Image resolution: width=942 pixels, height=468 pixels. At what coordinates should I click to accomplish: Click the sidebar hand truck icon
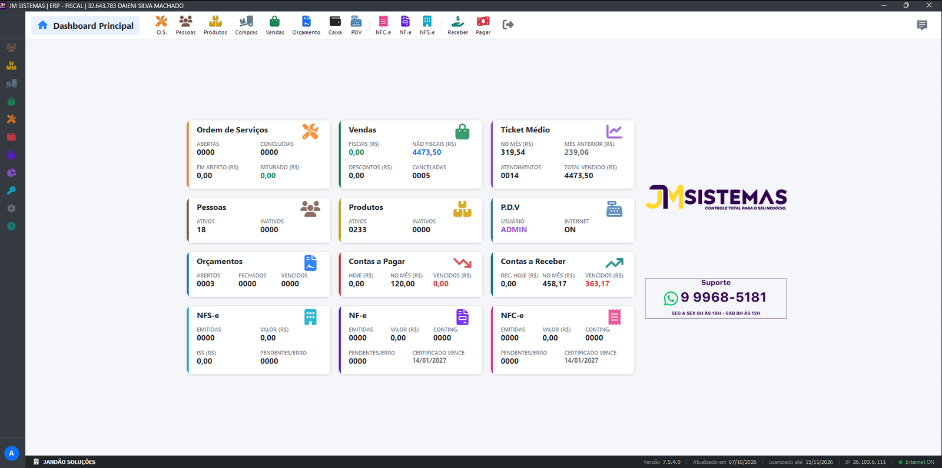coord(11,83)
